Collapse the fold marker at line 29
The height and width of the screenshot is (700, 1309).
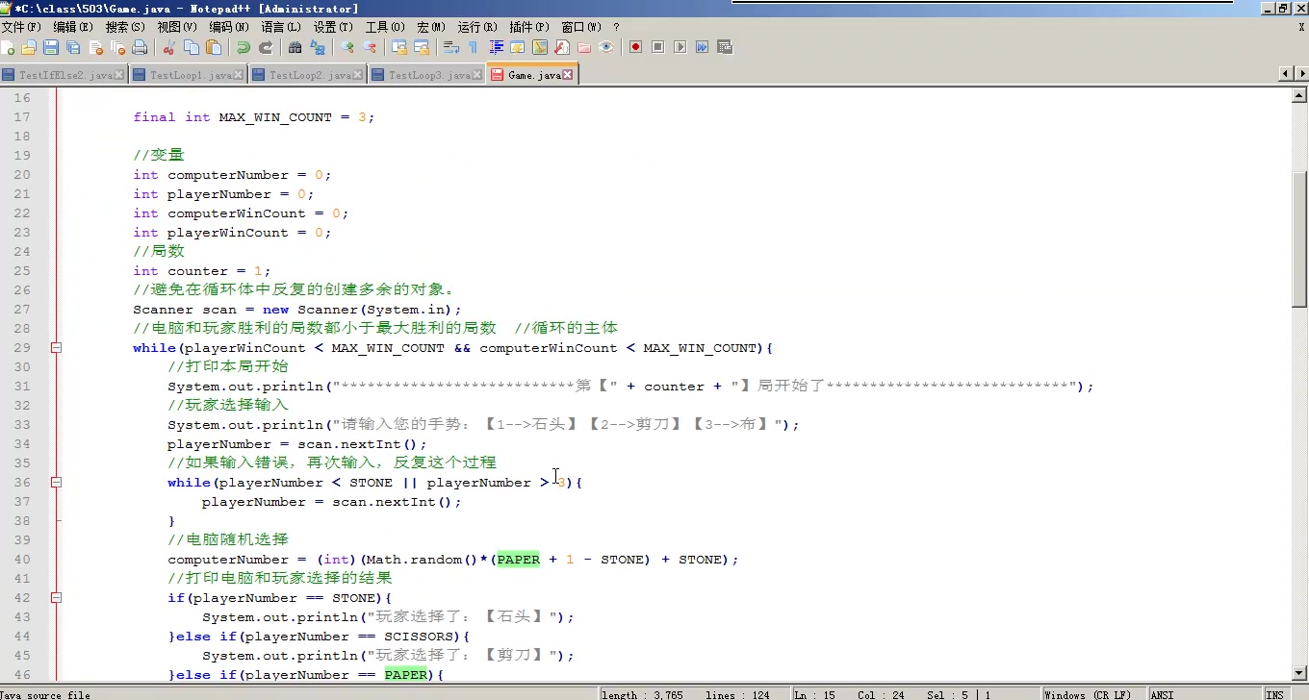pyautogui.click(x=56, y=347)
